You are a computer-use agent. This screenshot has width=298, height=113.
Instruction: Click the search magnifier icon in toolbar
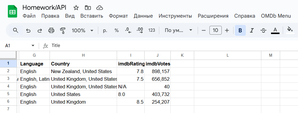click(x=16, y=30)
